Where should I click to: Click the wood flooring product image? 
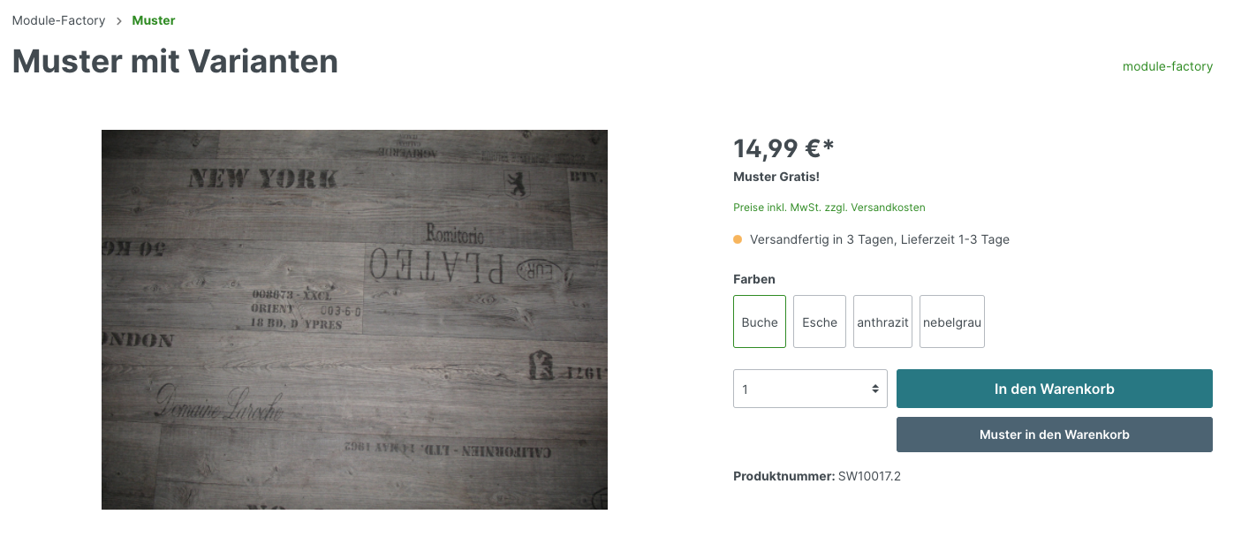coord(354,320)
